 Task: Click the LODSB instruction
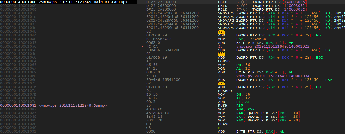[224, 61]
